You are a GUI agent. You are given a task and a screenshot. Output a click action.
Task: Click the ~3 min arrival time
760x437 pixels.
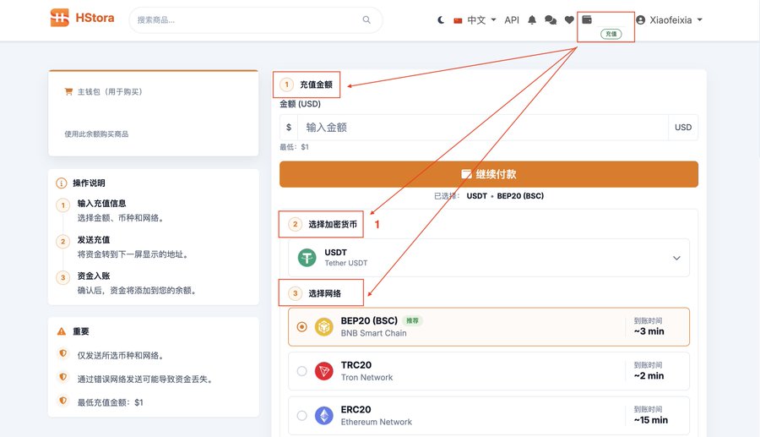[649, 331]
